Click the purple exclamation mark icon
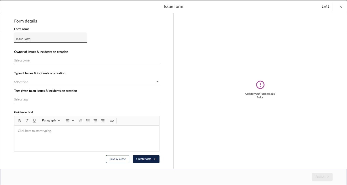The height and width of the screenshot is (185, 347). click(260, 85)
